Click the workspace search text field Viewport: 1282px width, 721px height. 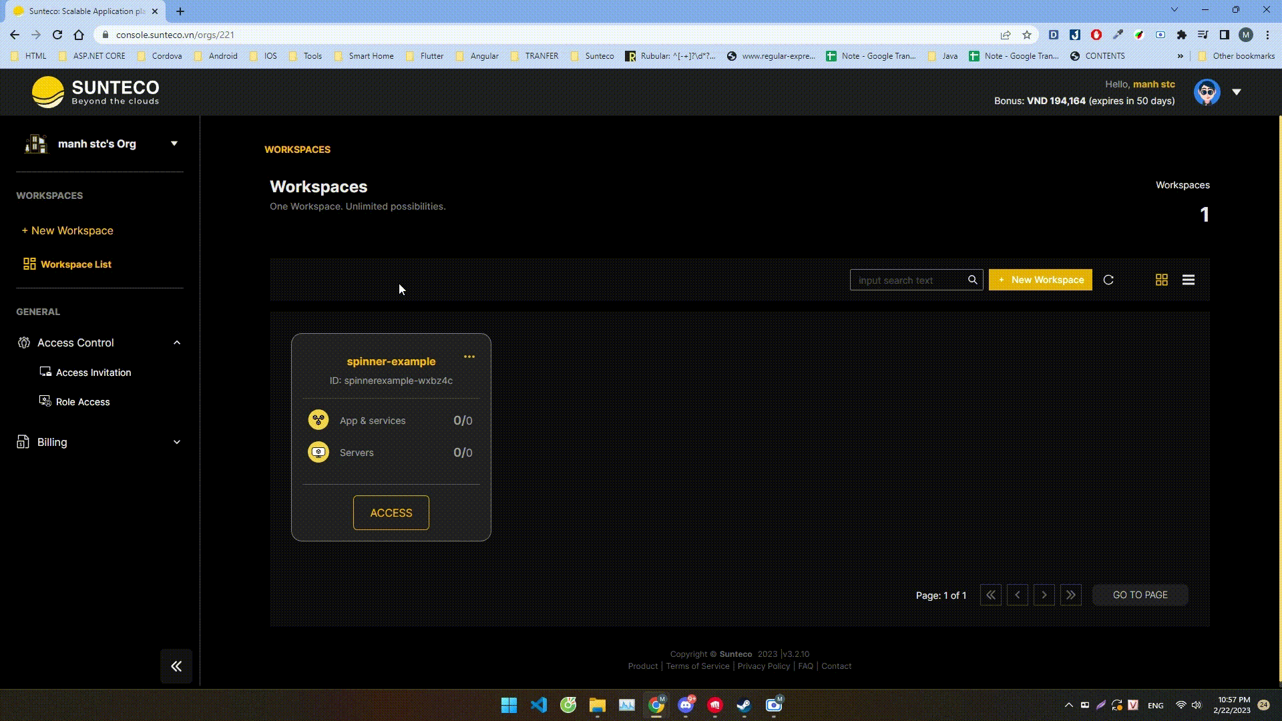coord(909,280)
